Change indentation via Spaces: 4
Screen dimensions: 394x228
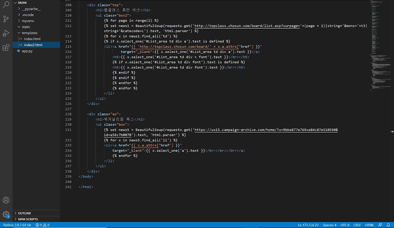[x=329, y=225]
